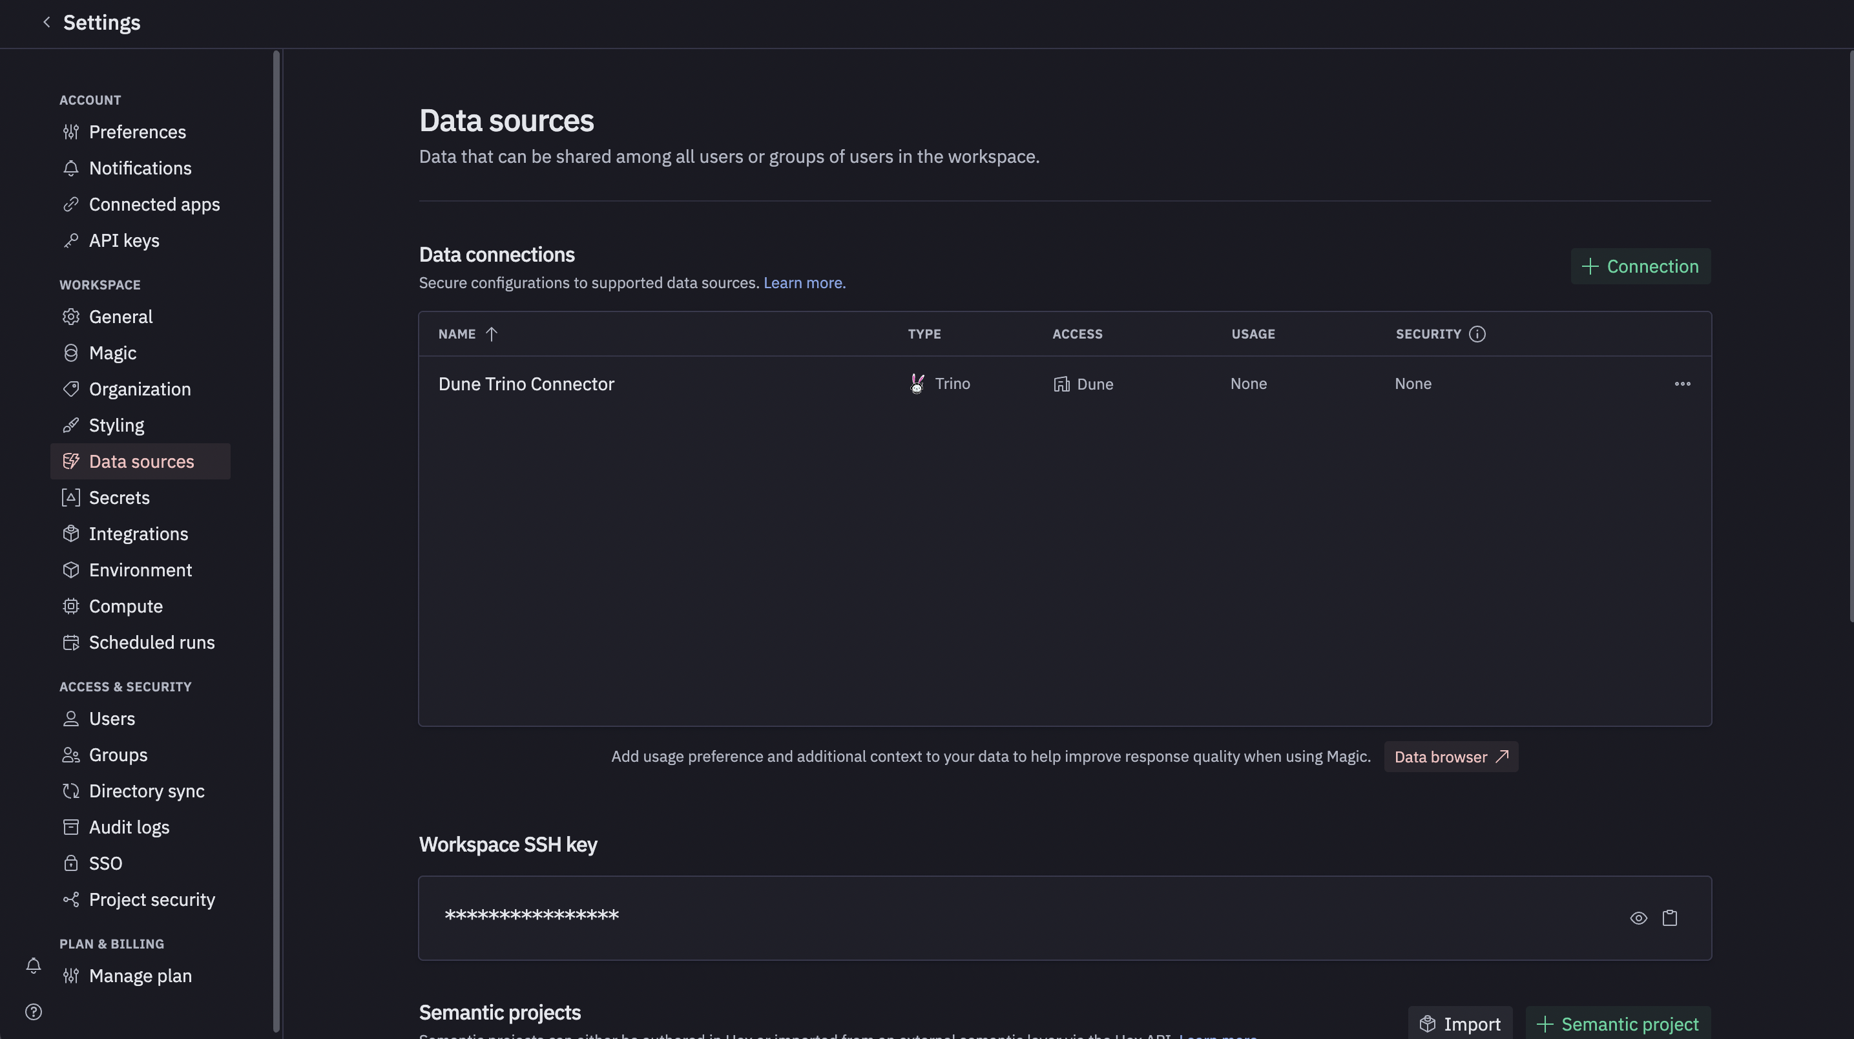Open the Dune Trino Connector overflow menu

(1682, 384)
